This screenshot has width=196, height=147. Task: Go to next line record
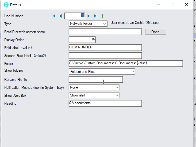tap(89, 16)
